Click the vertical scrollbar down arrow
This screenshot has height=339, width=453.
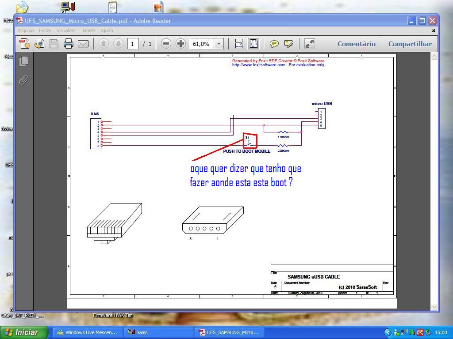pyautogui.click(x=434, y=307)
